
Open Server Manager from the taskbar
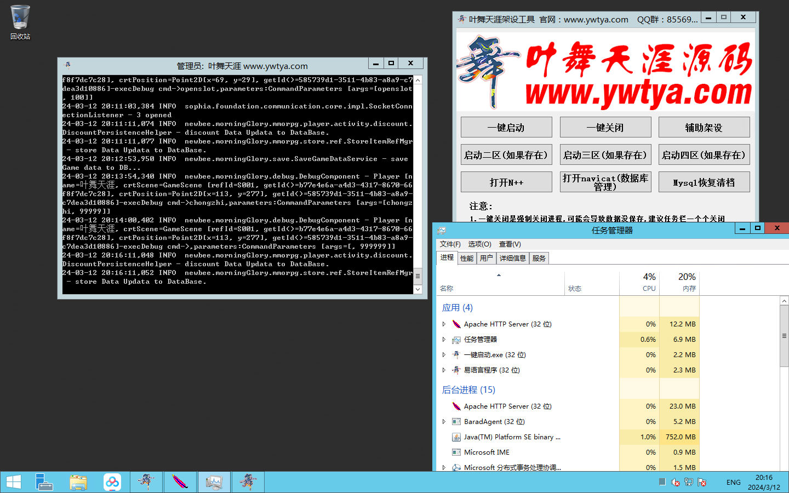44,482
